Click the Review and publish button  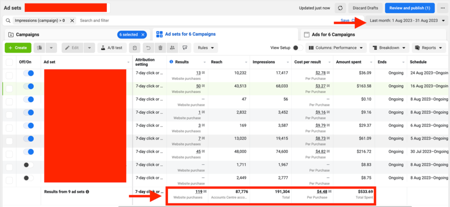[x=410, y=8]
